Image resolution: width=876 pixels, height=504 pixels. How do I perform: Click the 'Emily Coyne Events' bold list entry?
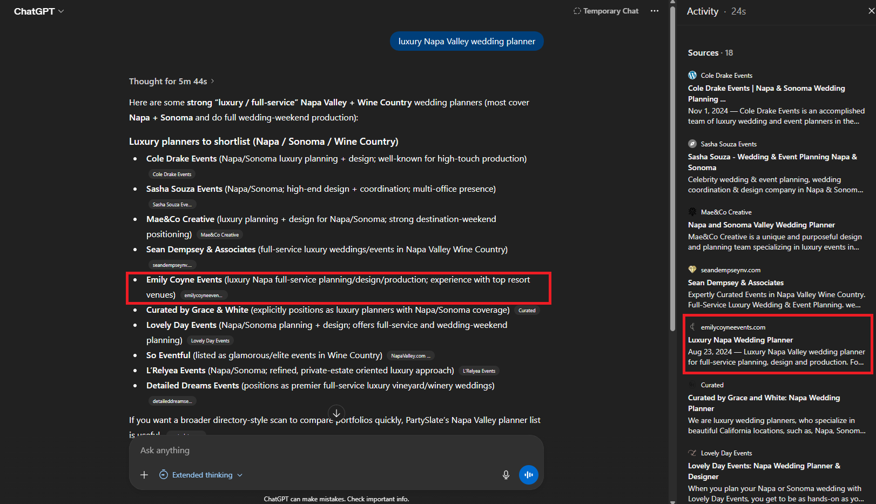point(184,280)
